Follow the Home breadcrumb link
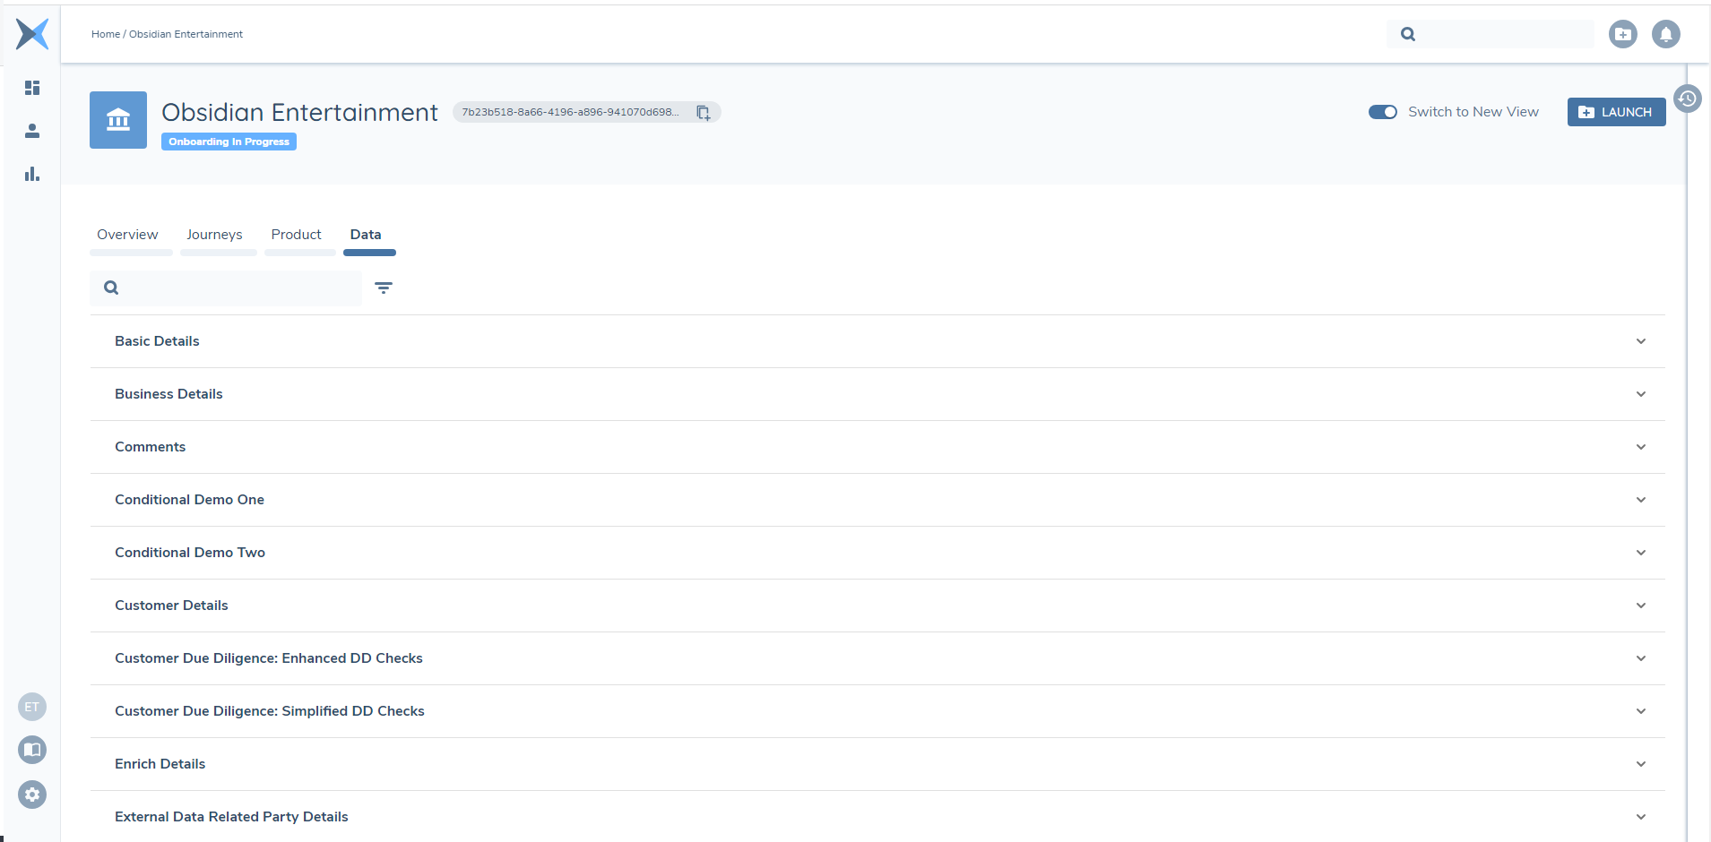Screen dimensions: 1711x842 [105, 34]
